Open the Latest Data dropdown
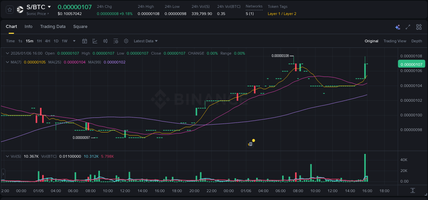This screenshot has width=428, height=200. (145, 41)
